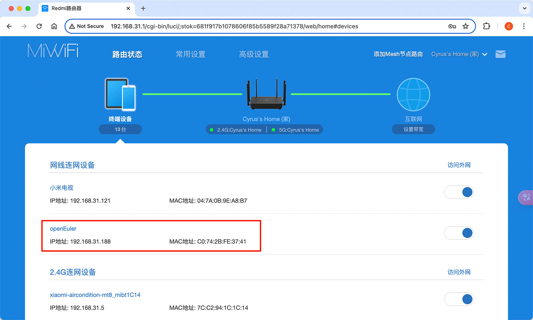This screenshot has height=320, width=533.
Task: Open the Chrome three-dot menu
Action: 524,26
